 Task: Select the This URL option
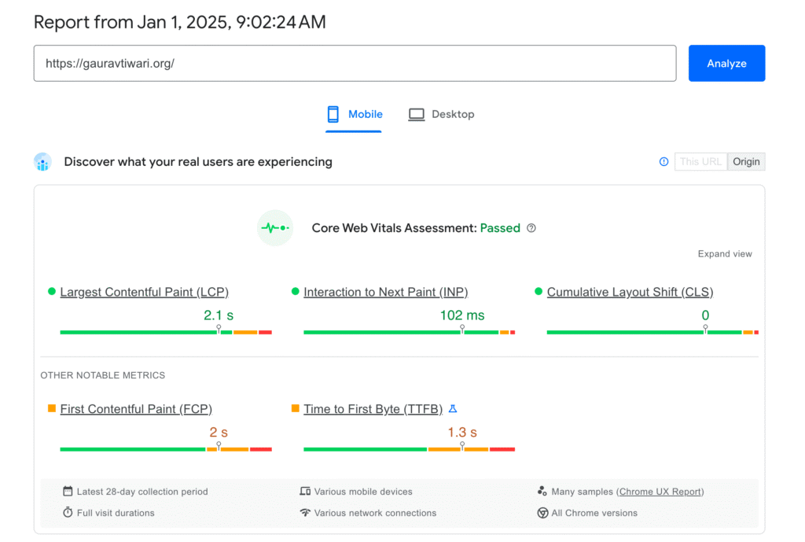click(x=700, y=161)
